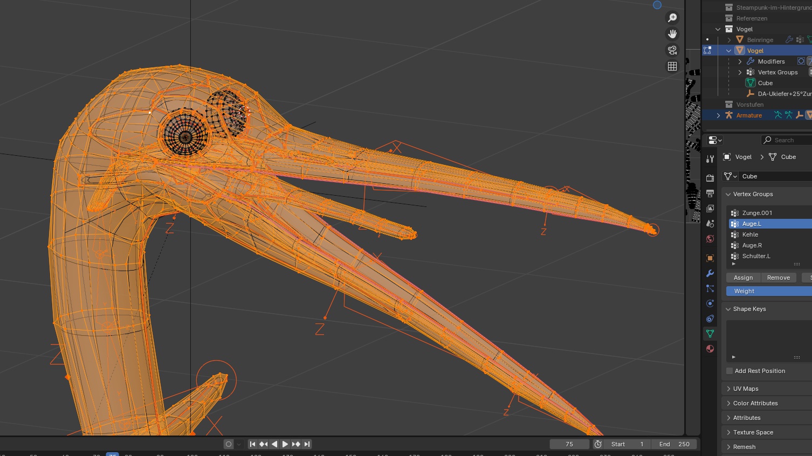Jump to the next keyframe

pos(296,444)
